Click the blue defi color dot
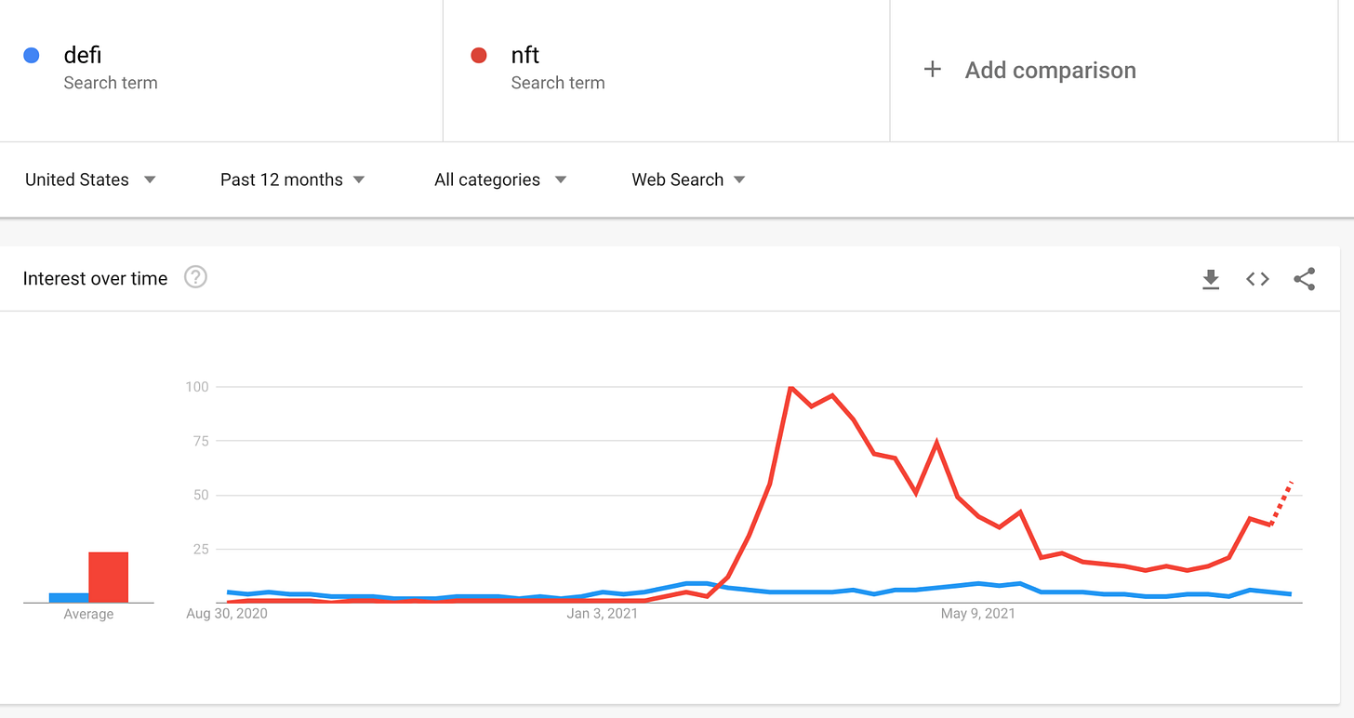1354x718 pixels. click(x=32, y=56)
